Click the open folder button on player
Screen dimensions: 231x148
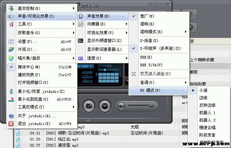pos(89,106)
